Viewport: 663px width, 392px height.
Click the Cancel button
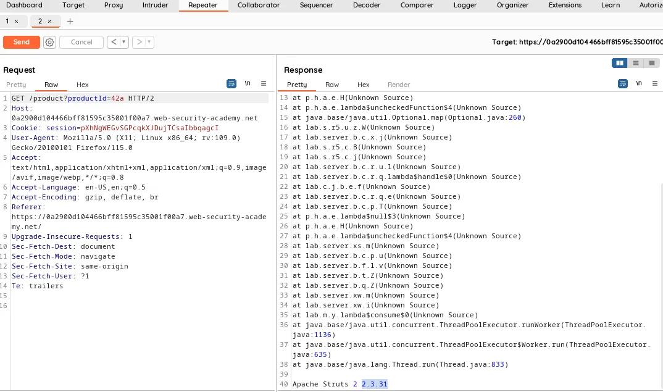(x=81, y=42)
